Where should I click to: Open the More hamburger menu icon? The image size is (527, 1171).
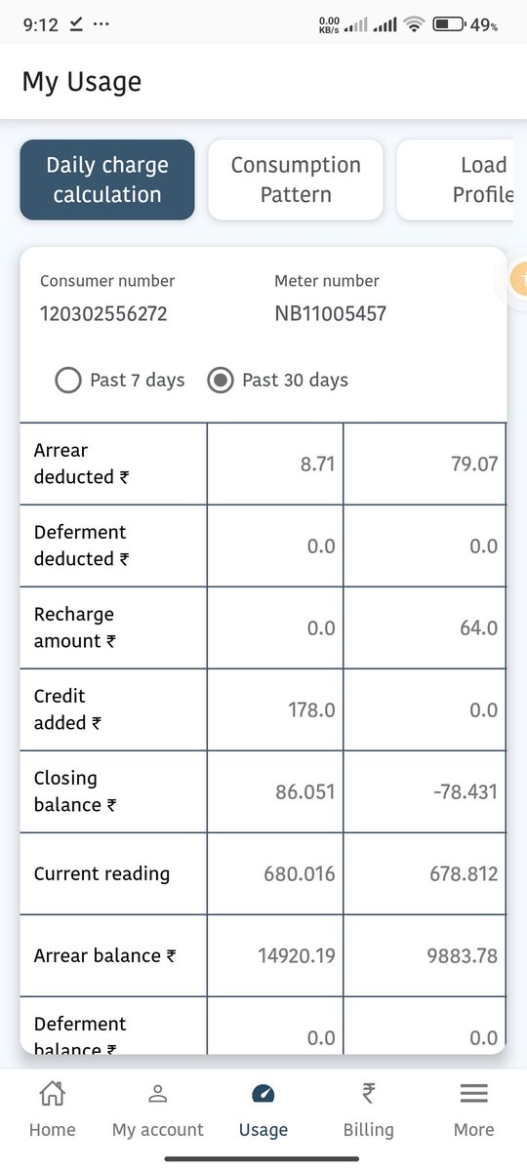pyautogui.click(x=473, y=1094)
